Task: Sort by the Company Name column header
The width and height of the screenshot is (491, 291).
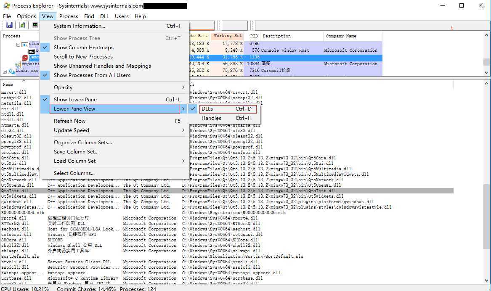Action: [x=353, y=36]
